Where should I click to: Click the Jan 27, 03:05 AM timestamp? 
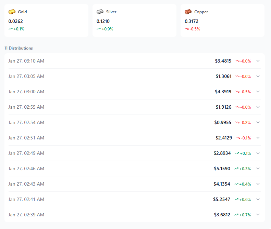pyautogui.click(x=26, y=77)
